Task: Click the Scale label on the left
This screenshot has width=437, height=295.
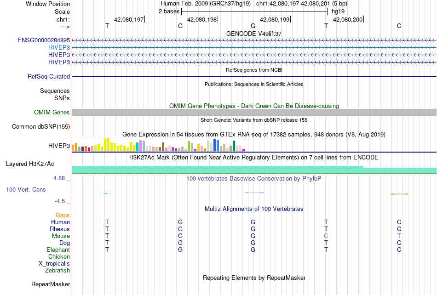Action: click(x=62, y=11)
